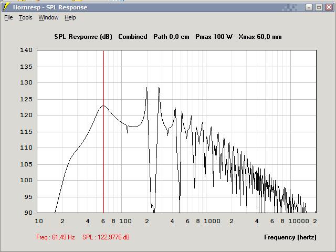Click the 'Freq : 61,49 Hz' readout
Viewport: 336px width, 252px height.
pyautogui.click(x=56, y=237)
